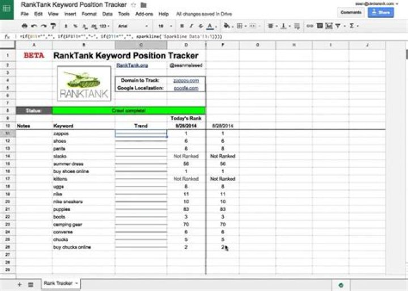408x291 pixels.
Task: Open the RankTank.org link
Action: [132, 65]
